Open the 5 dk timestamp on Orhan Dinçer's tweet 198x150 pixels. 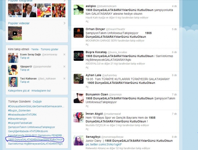pyautogui.click(x=175, y=29)
